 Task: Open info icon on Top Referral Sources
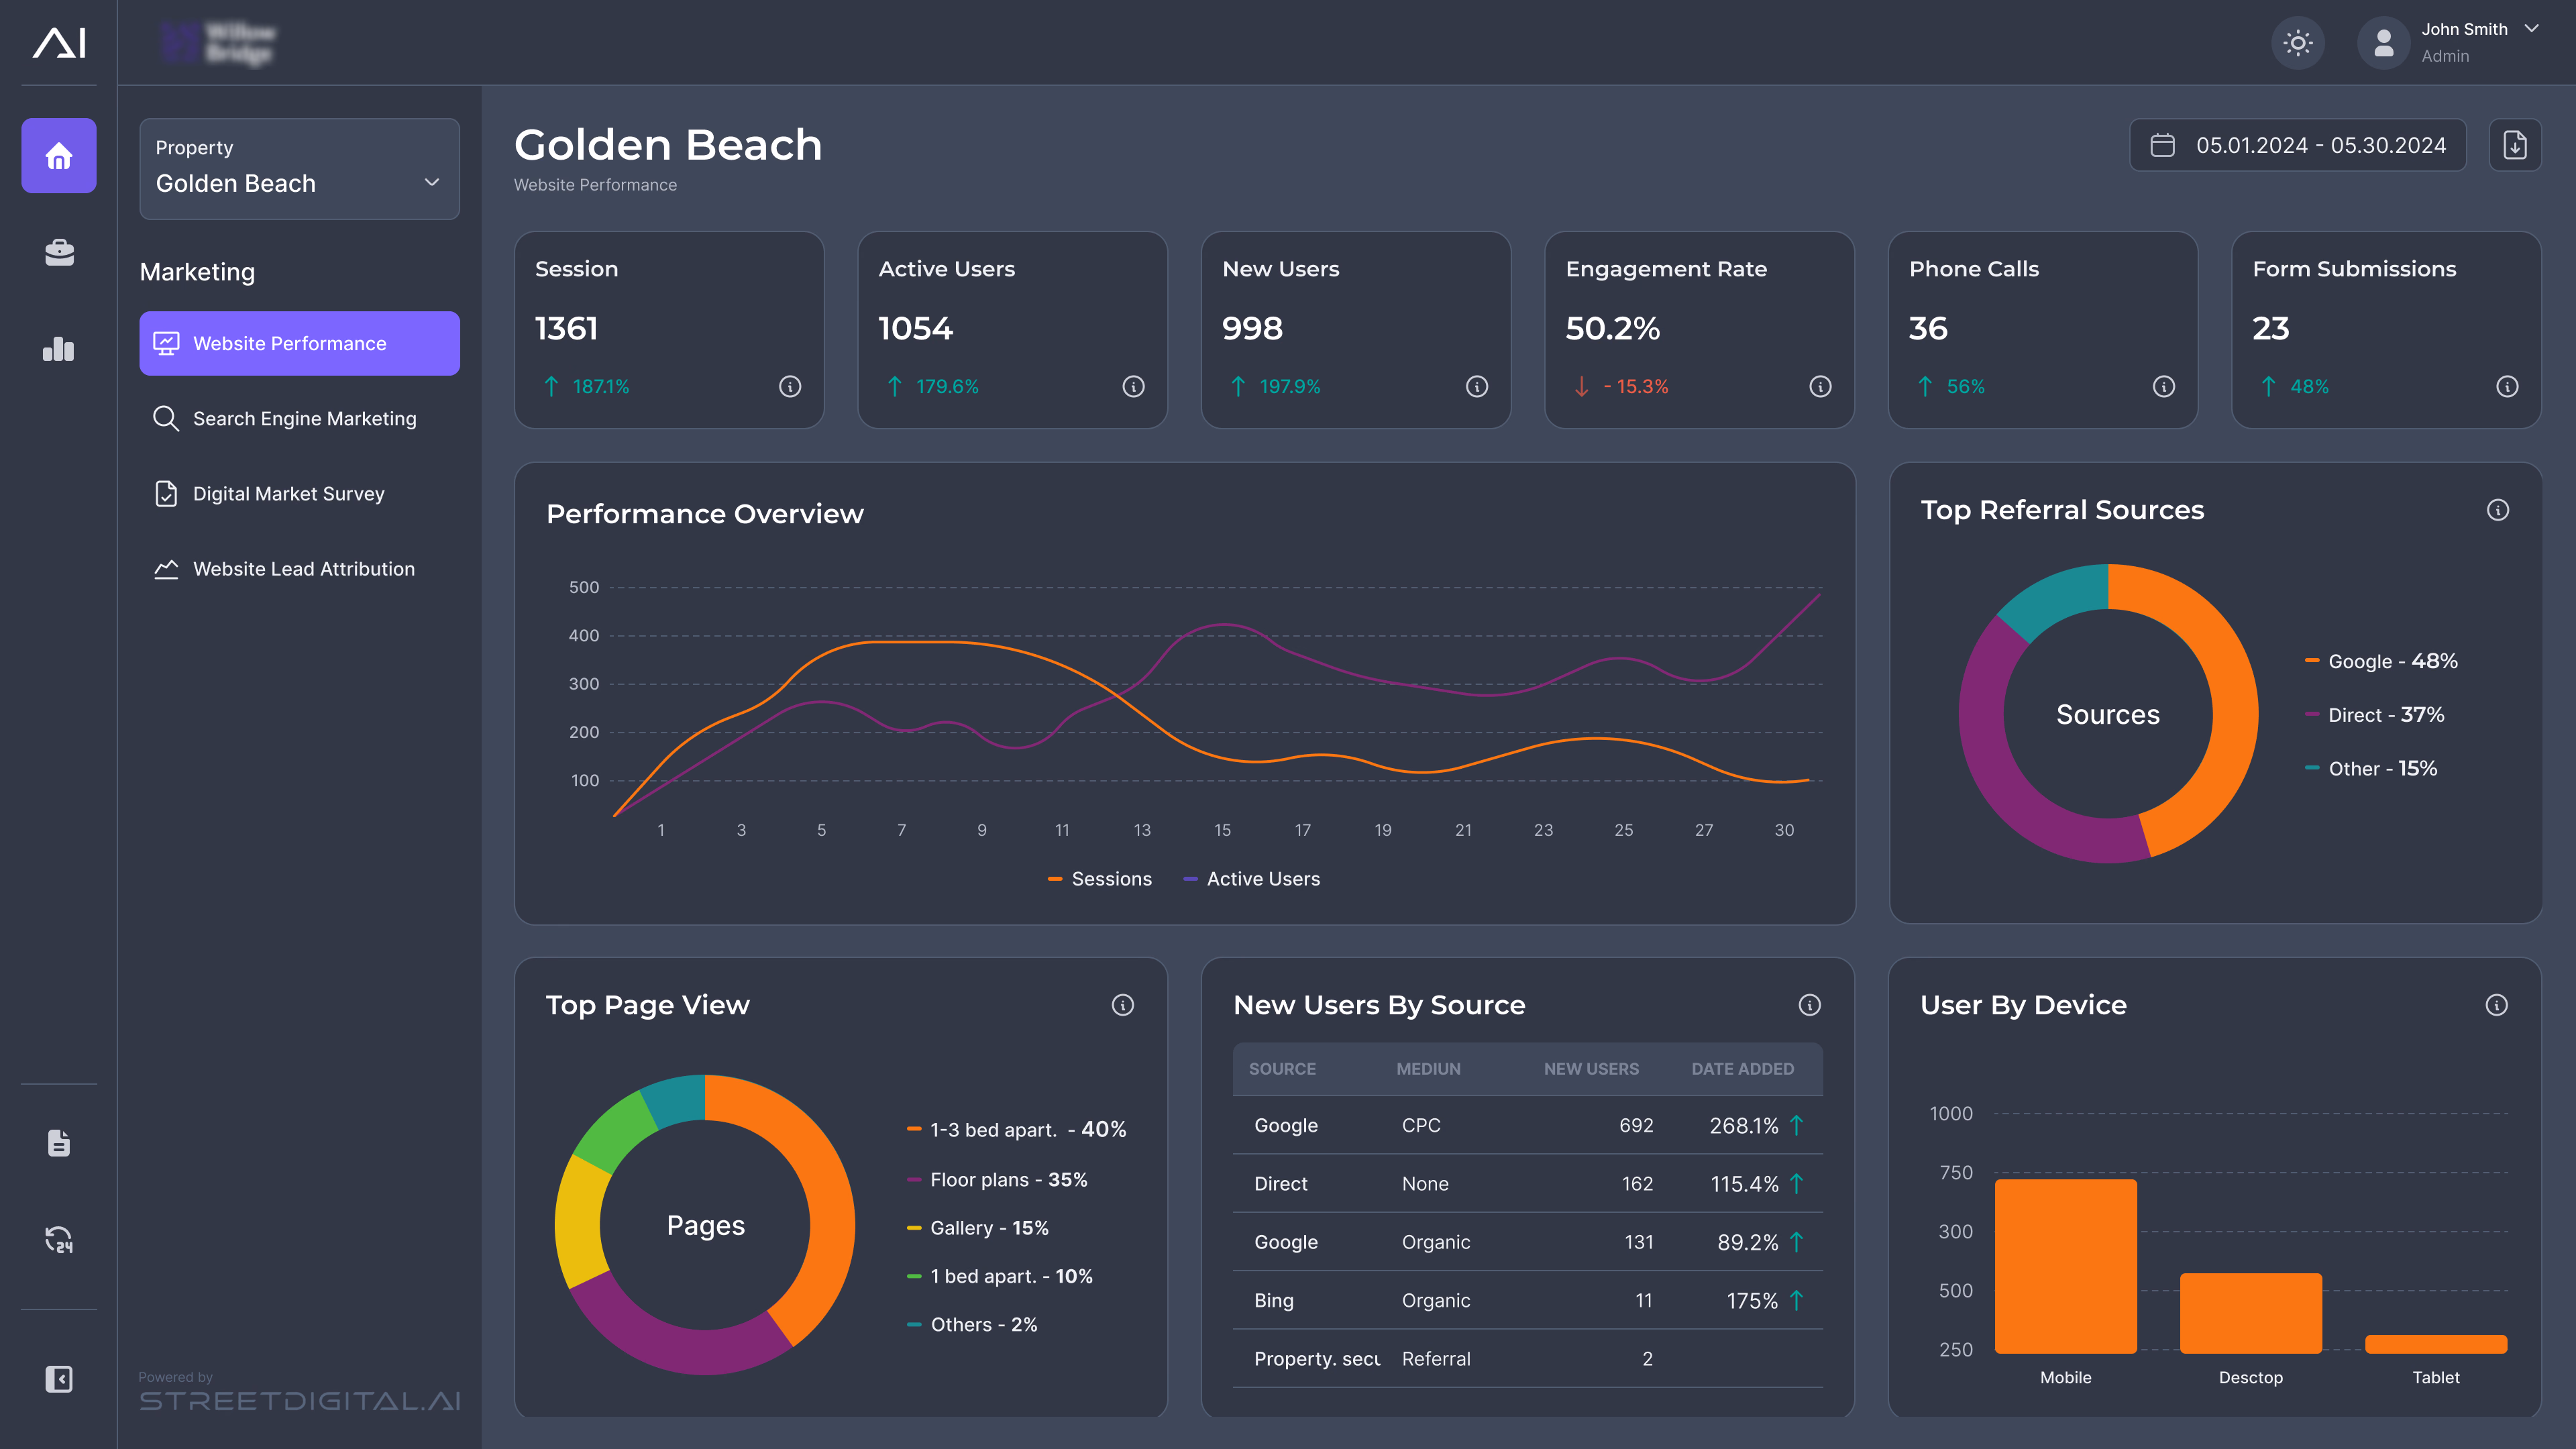(2498, 510)
